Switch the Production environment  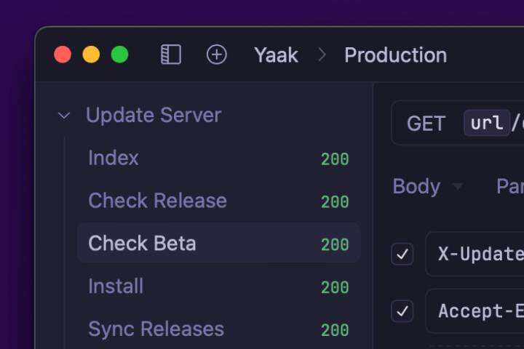tap(395, 55)
